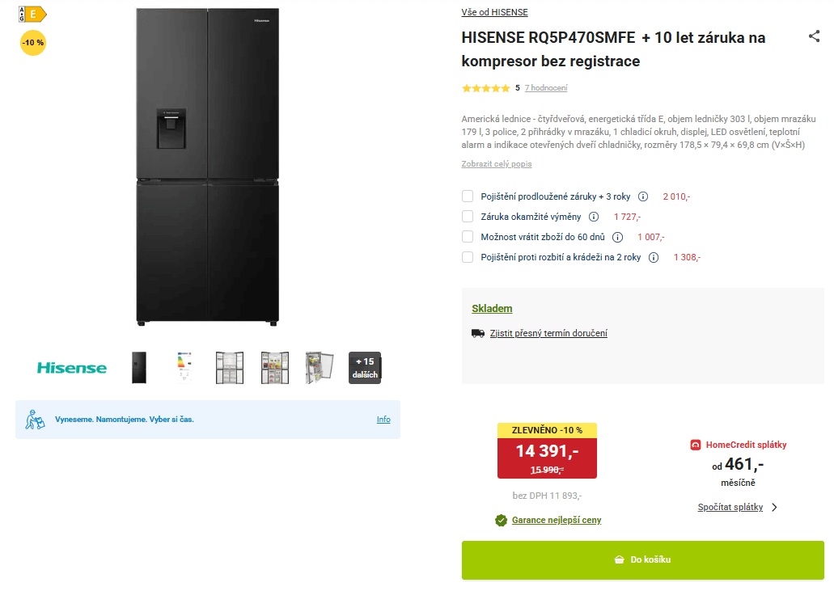The height and width of the screenshot is (591, 834).
Task: Expand Zobrazit celý popis
Action: coord(496,163)
